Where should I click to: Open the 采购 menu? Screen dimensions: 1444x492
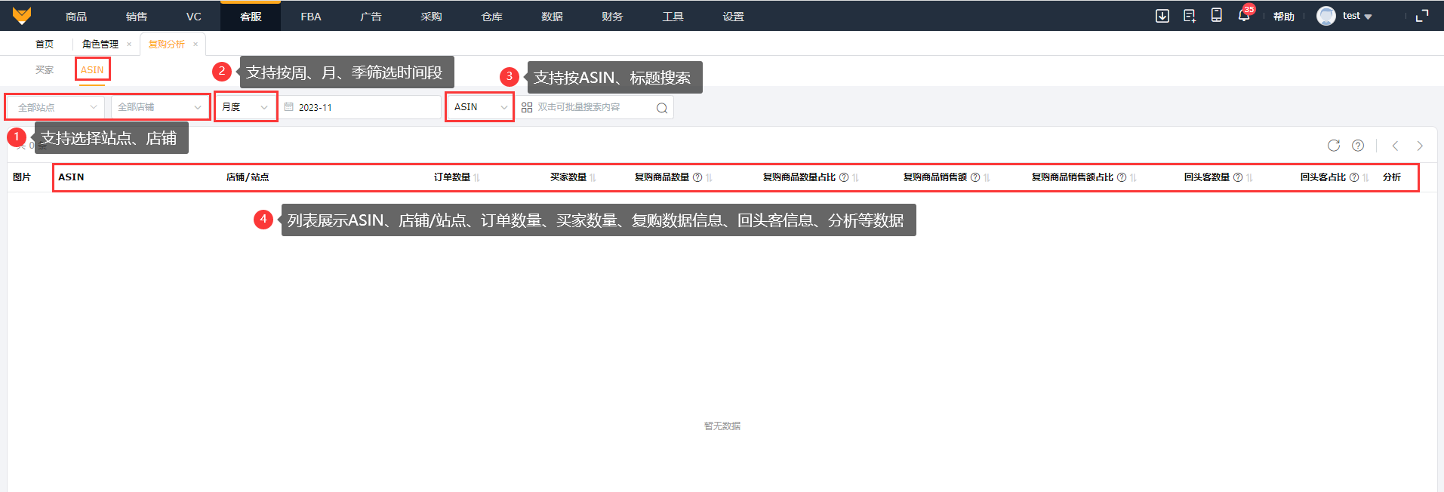point(431,16)
